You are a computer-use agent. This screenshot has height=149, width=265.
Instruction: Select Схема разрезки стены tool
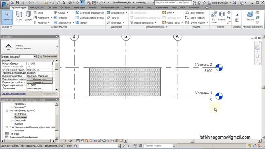[x=89, y=17]
